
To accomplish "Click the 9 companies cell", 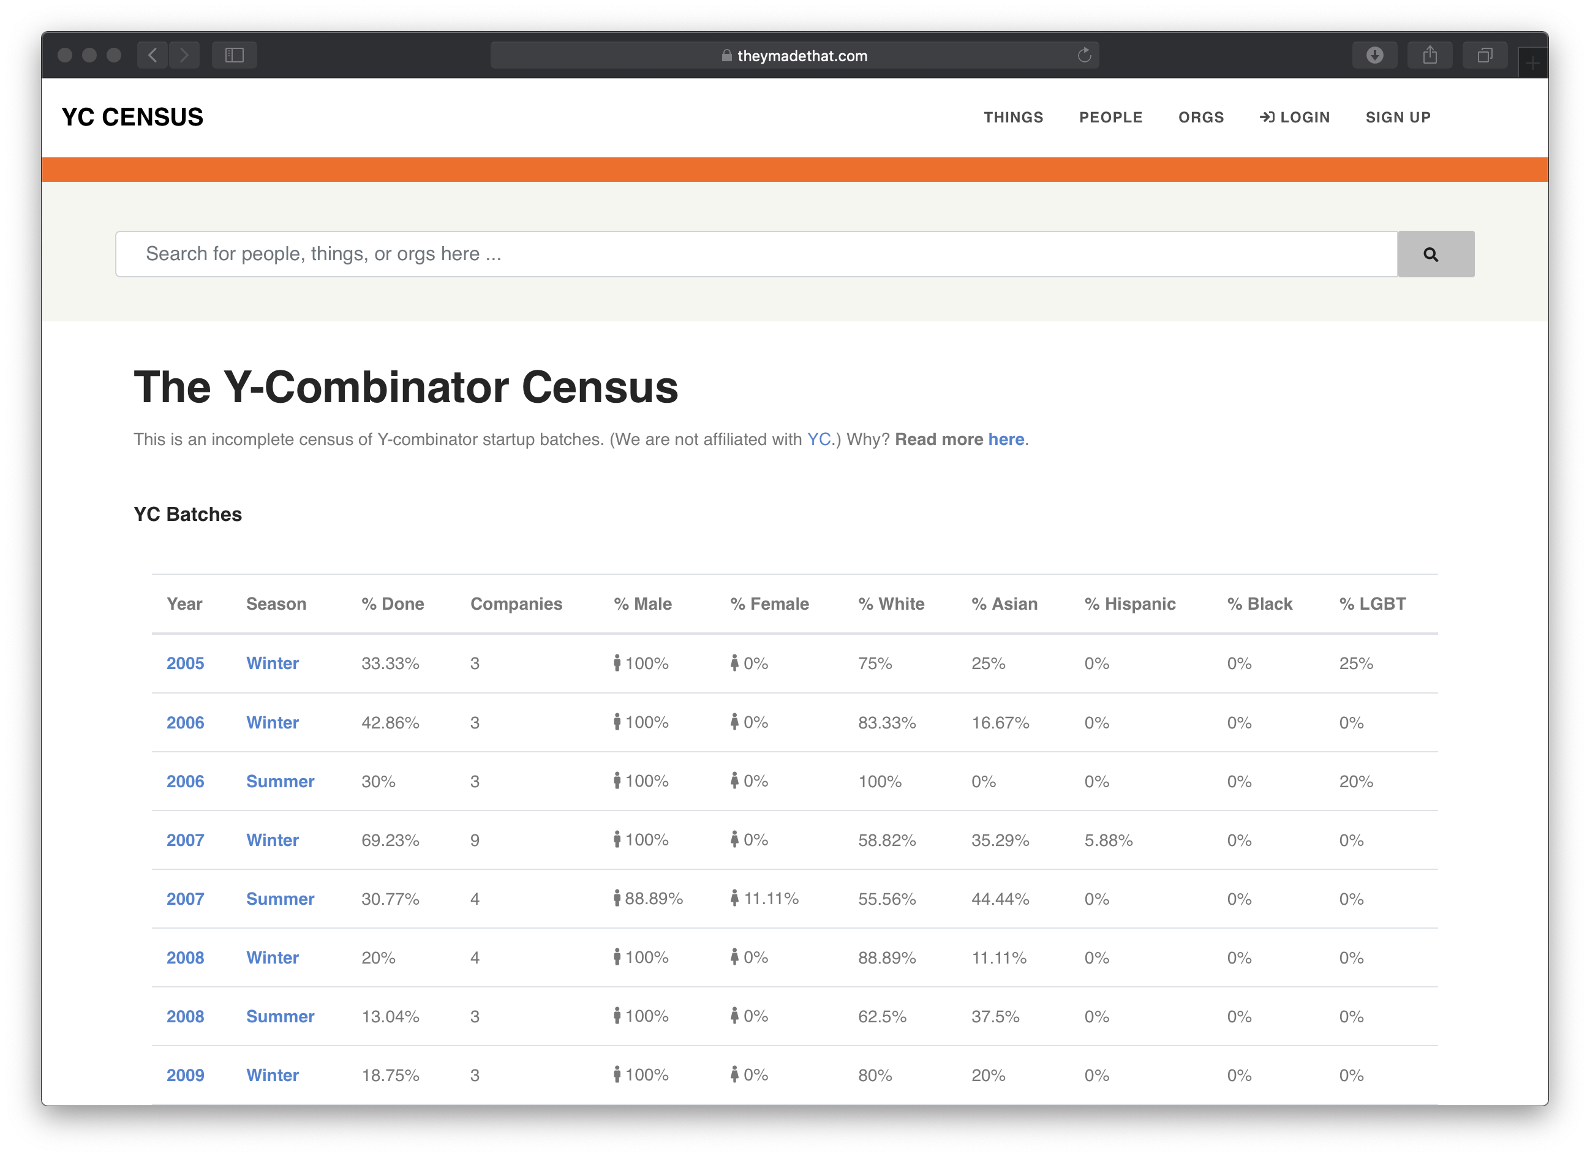I will coord(475,841).
